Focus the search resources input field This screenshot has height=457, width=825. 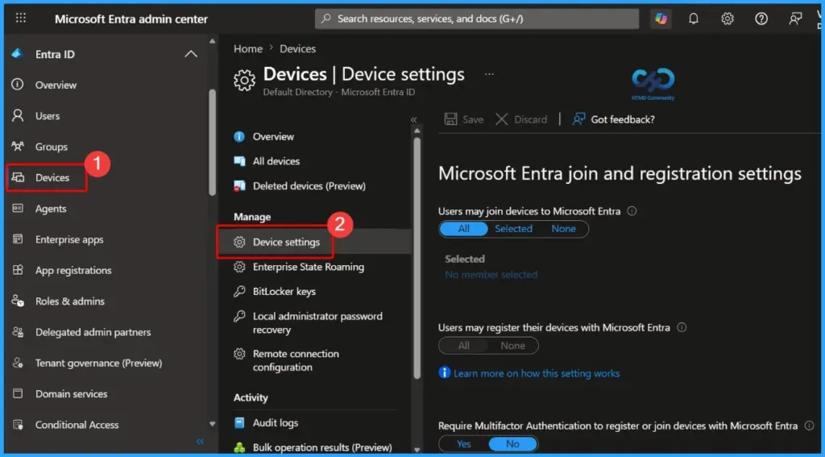[x=477, y=19]
